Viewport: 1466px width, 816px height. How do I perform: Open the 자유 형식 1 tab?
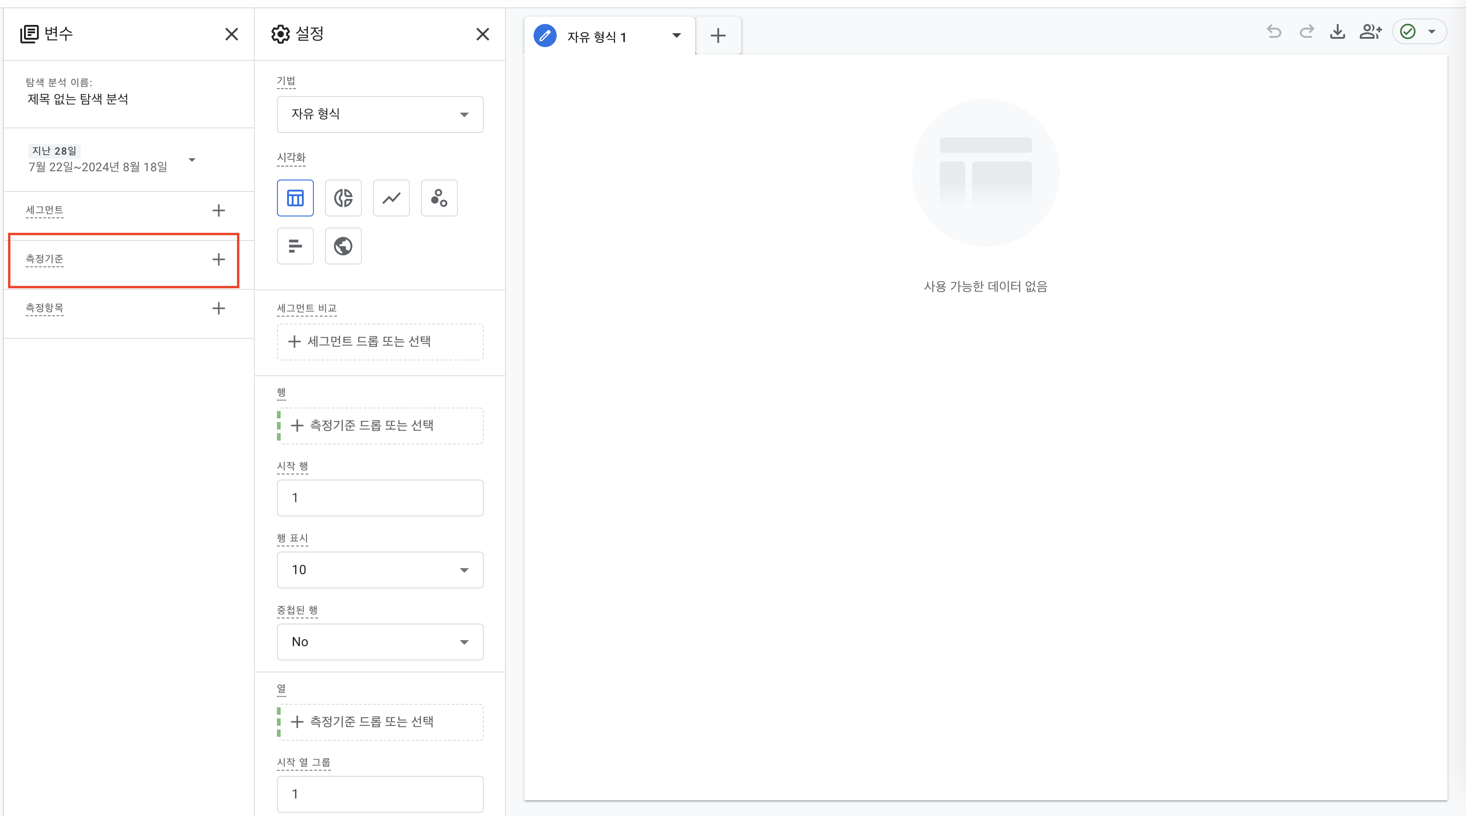[x=596, y=37]
